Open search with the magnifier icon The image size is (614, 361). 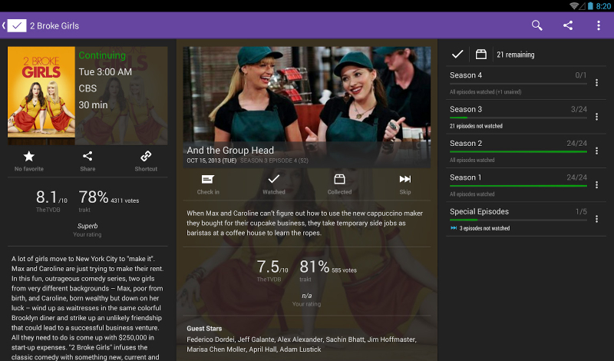pos(537,25)
